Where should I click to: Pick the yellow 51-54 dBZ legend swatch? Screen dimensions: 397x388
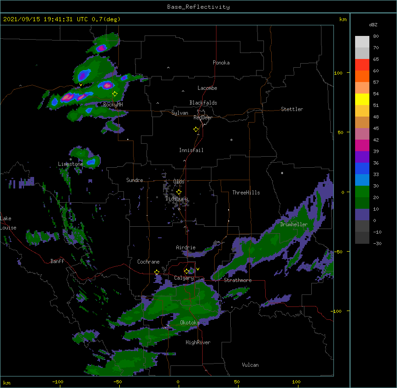coord(362,99)
